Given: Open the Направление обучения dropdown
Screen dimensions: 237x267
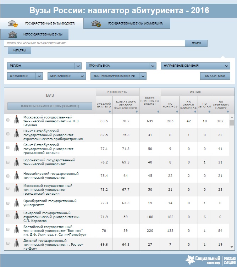Looking at the screenshot, I should point(195,66).
